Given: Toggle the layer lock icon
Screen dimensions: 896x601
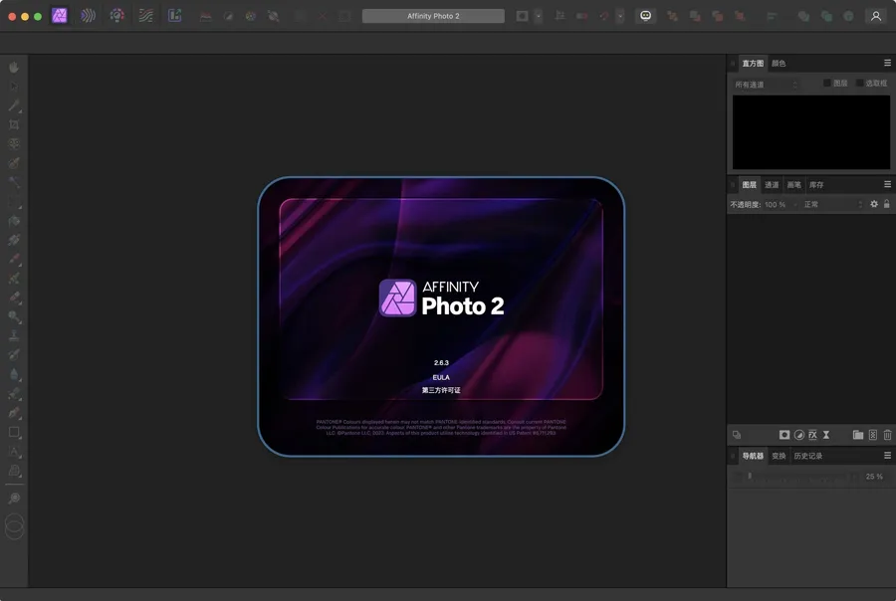Looking at the screenshot, I should 887,204.
